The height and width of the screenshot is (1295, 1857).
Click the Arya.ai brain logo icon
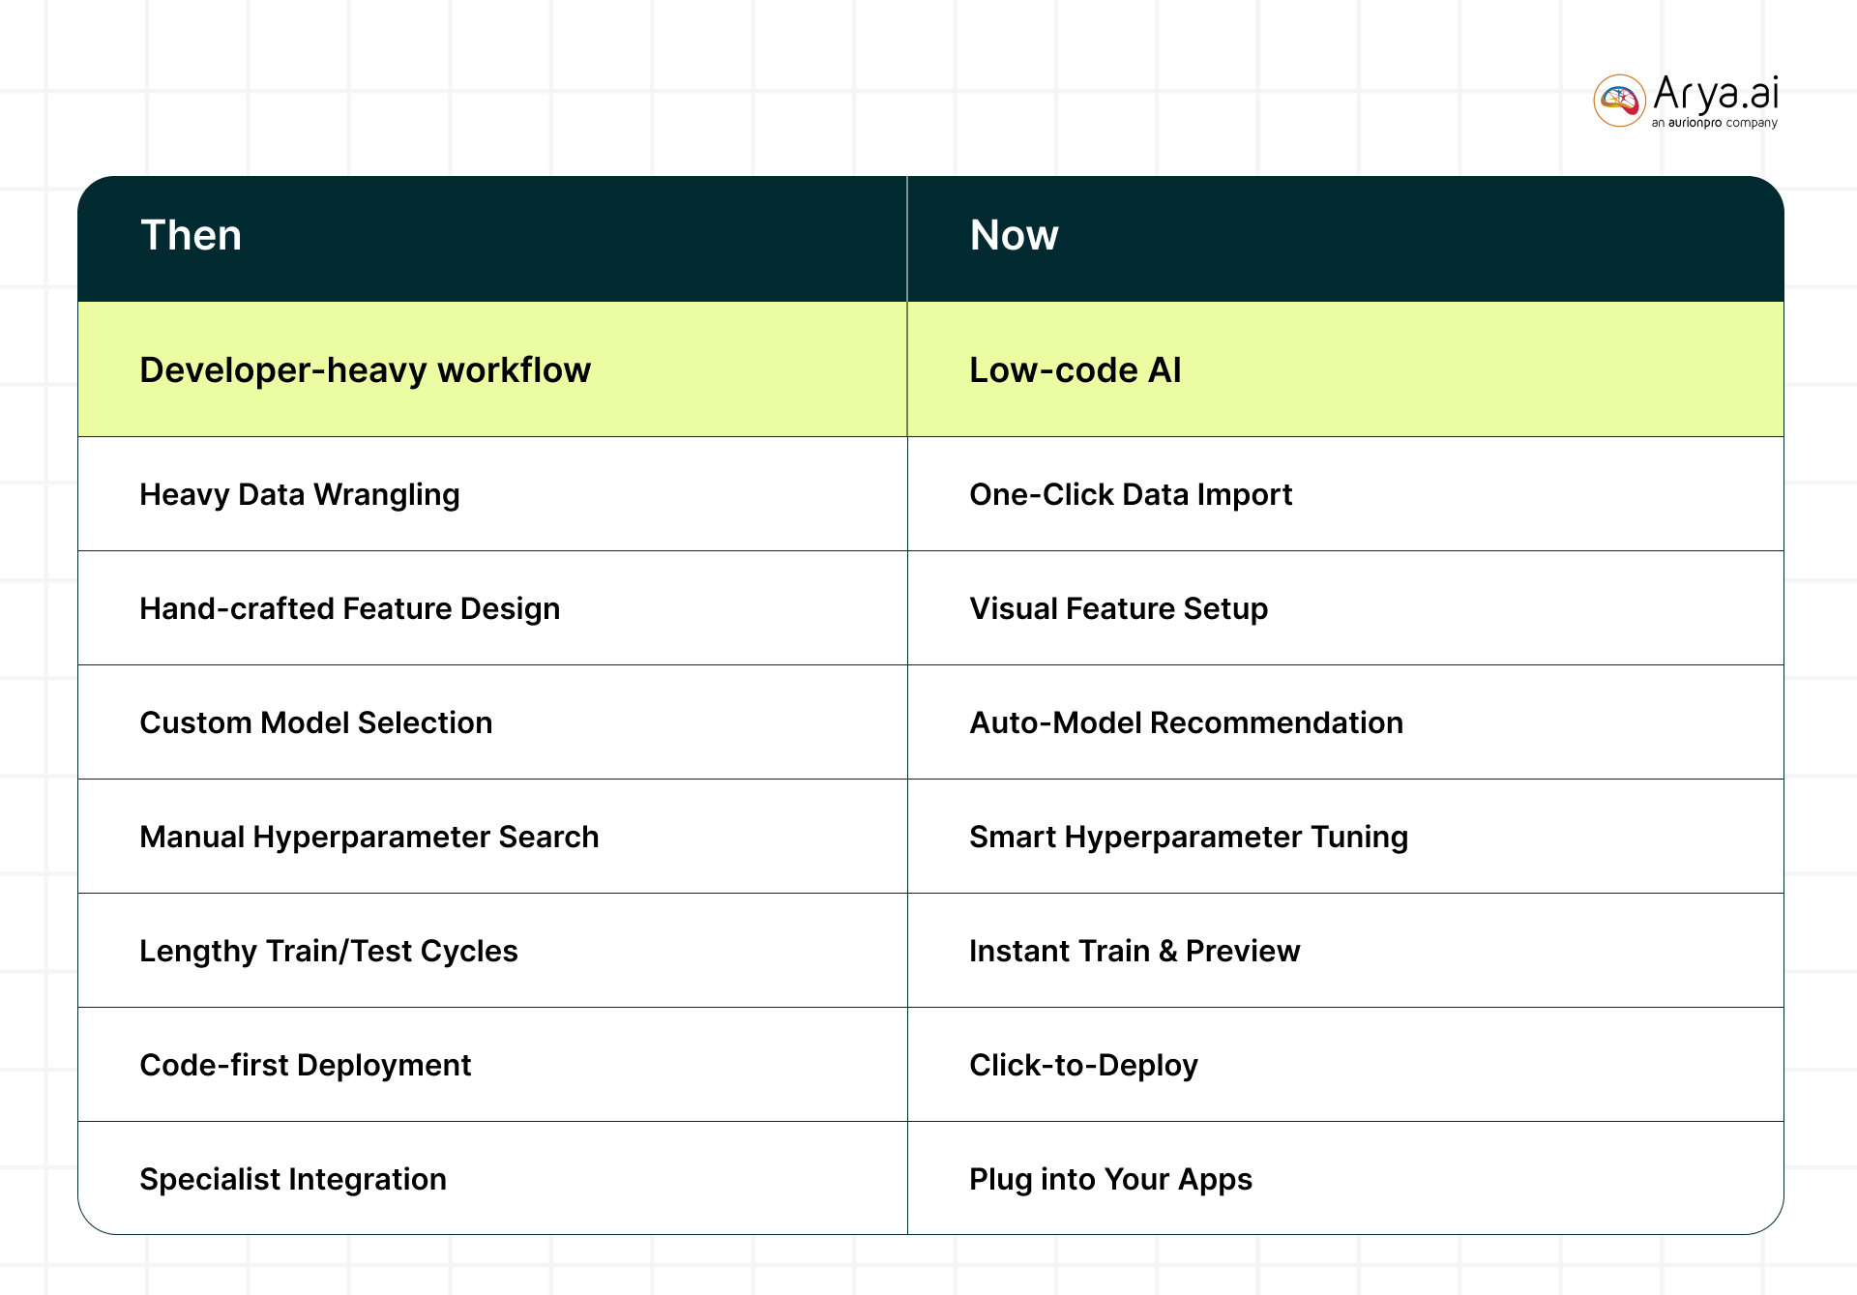1619,101
